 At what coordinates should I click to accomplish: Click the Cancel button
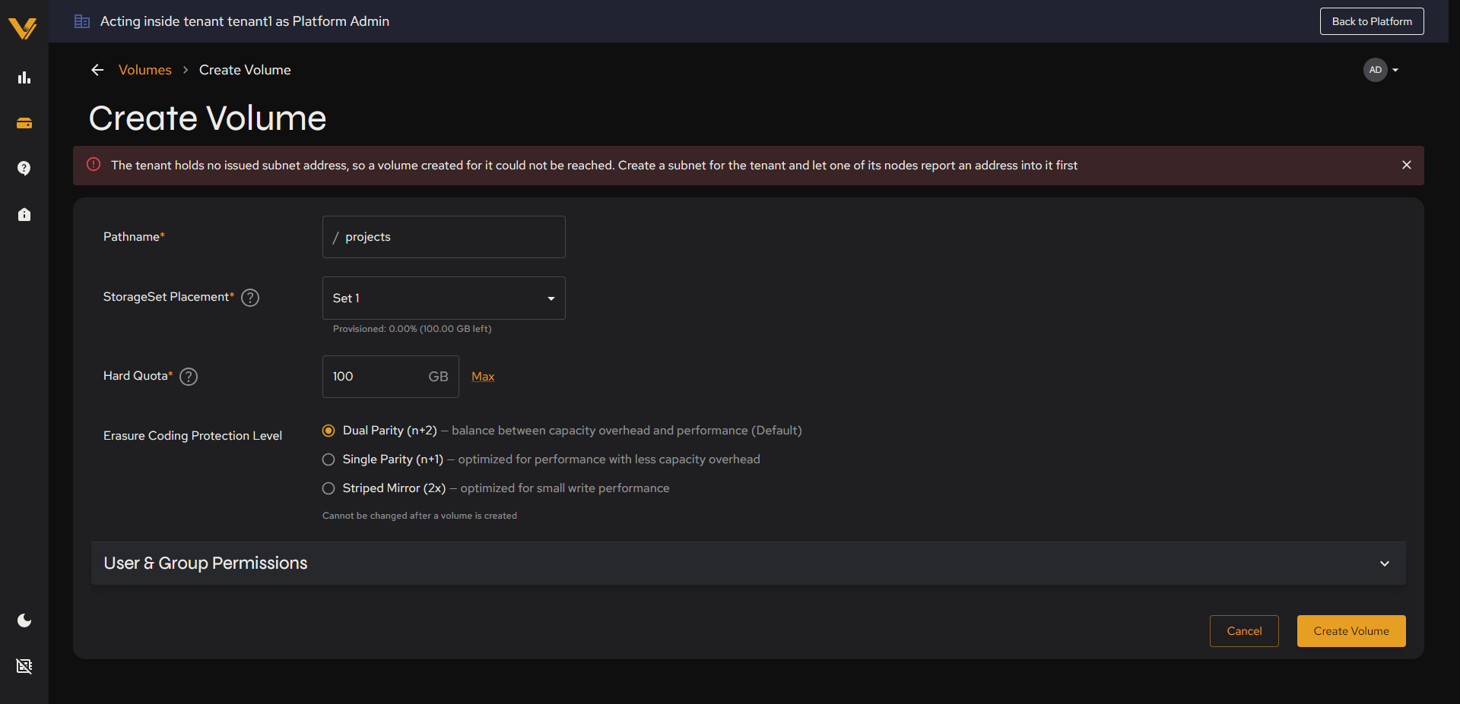(x=1244, y=631)
